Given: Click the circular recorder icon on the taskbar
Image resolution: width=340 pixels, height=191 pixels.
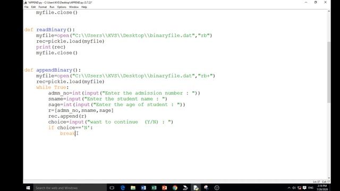Looking at the screenshot, I should coord(217,188).
